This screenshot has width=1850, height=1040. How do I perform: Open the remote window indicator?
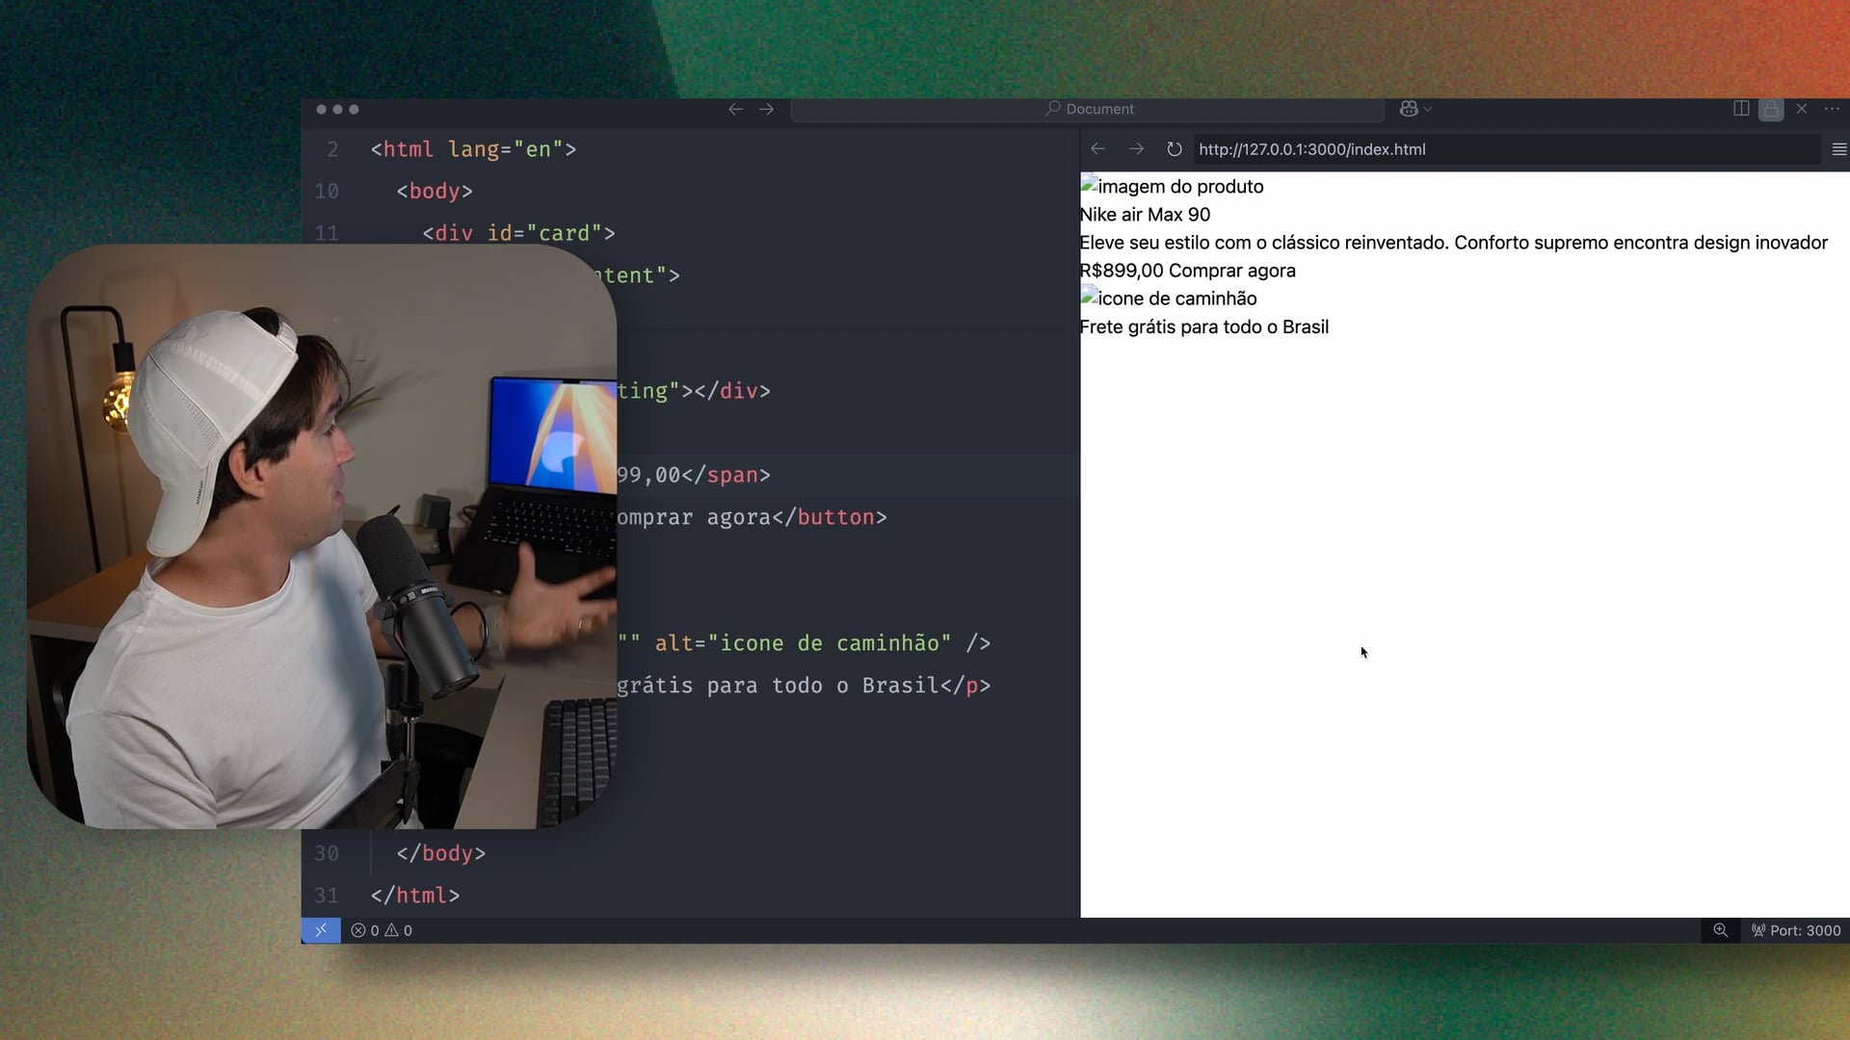321,930
